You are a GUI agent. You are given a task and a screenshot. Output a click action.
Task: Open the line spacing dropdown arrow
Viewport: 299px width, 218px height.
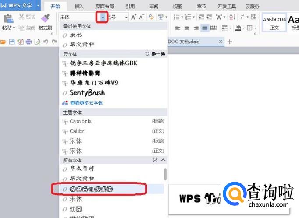point(230,28)
